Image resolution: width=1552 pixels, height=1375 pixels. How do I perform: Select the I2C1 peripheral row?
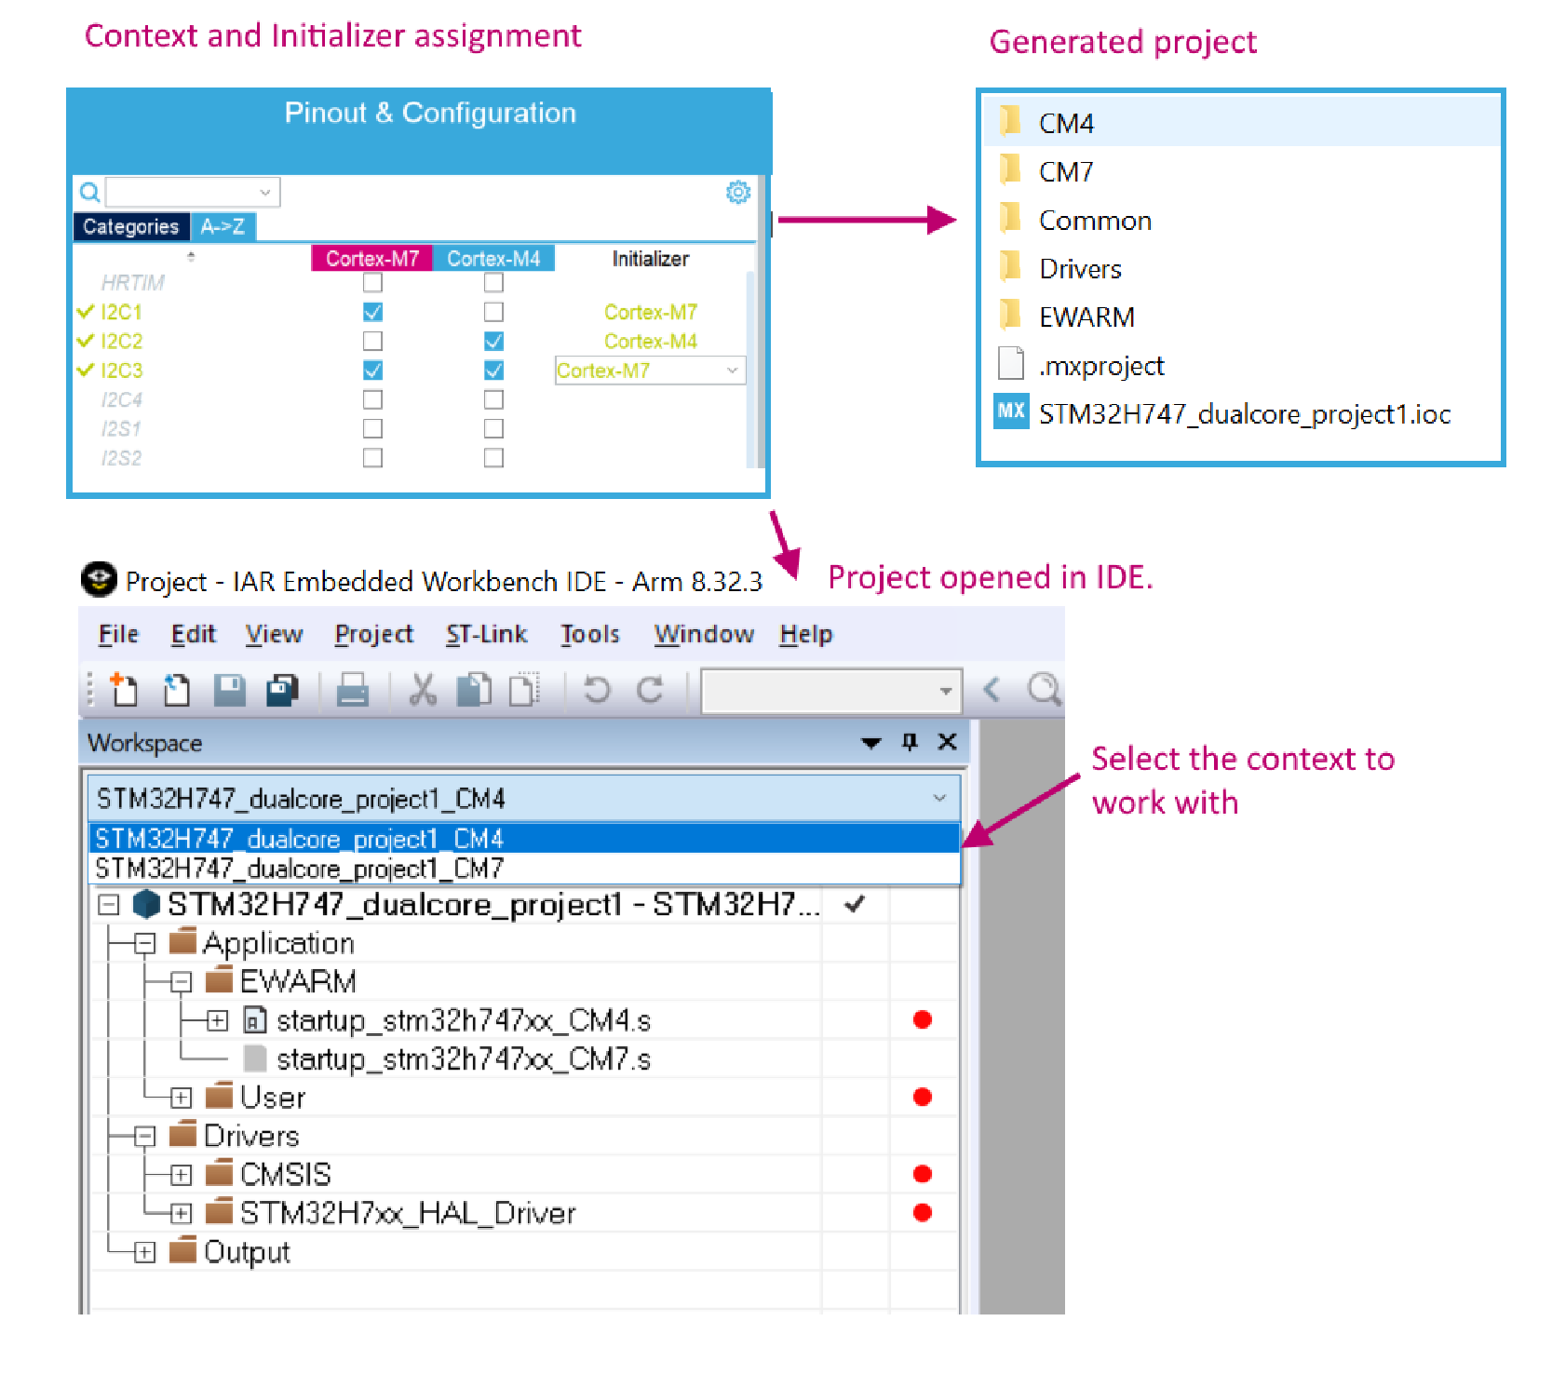(121, 312)
